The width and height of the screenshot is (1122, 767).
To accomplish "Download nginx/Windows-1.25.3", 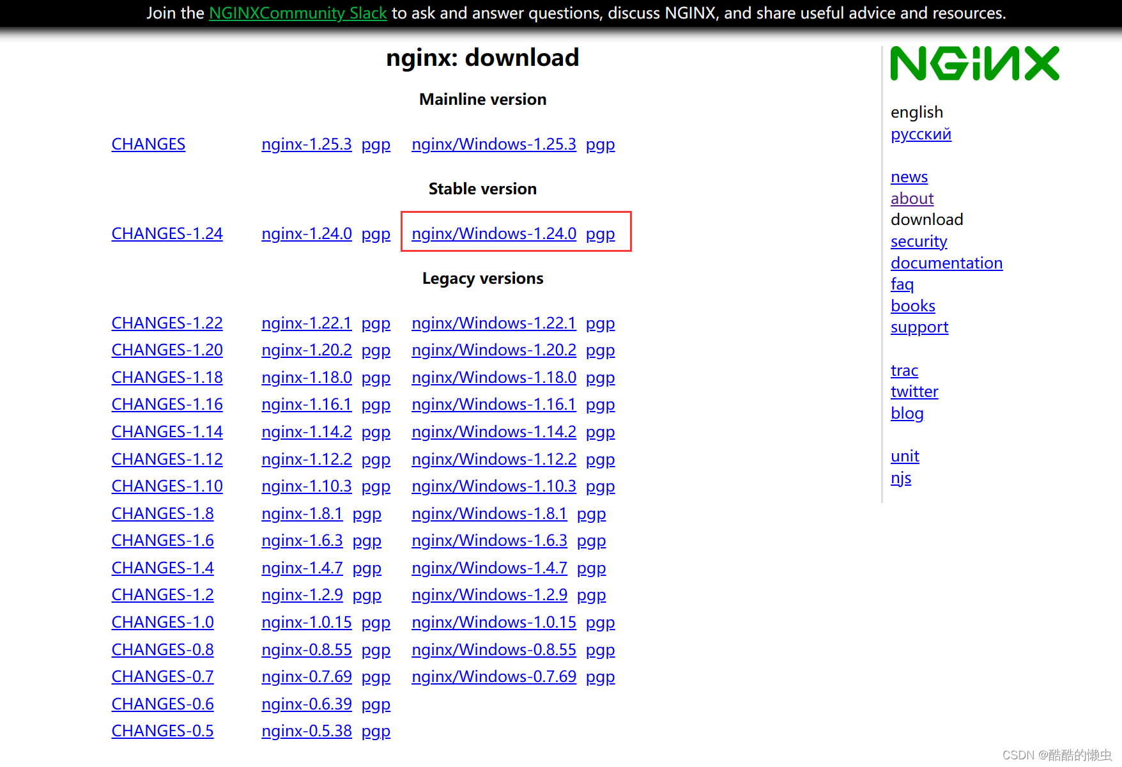I will click(x=494, y=144).
